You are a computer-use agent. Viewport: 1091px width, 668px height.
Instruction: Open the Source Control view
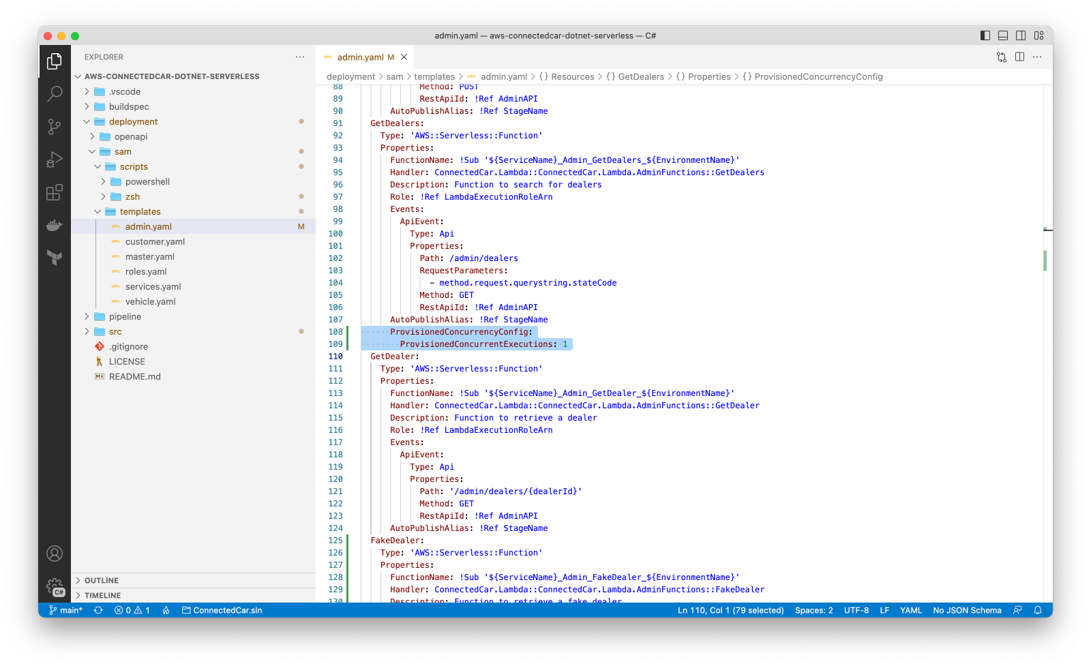click(x=55, y=126)
